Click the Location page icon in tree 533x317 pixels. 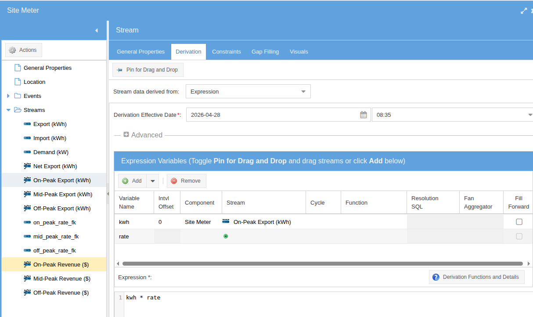tap(18, 82)
